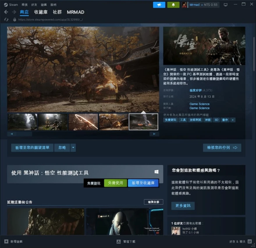Click the page reload icon

(x=6, y=20)
